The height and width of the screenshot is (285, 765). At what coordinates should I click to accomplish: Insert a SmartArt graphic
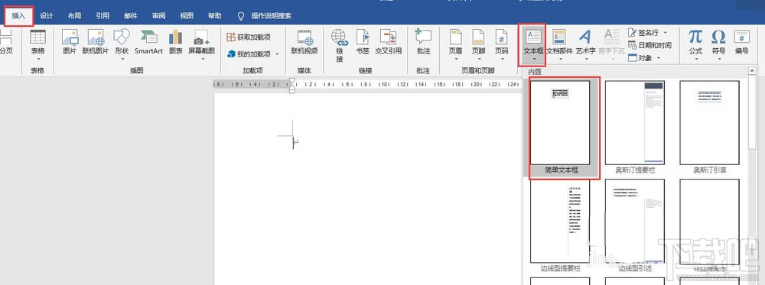[148, 42]
